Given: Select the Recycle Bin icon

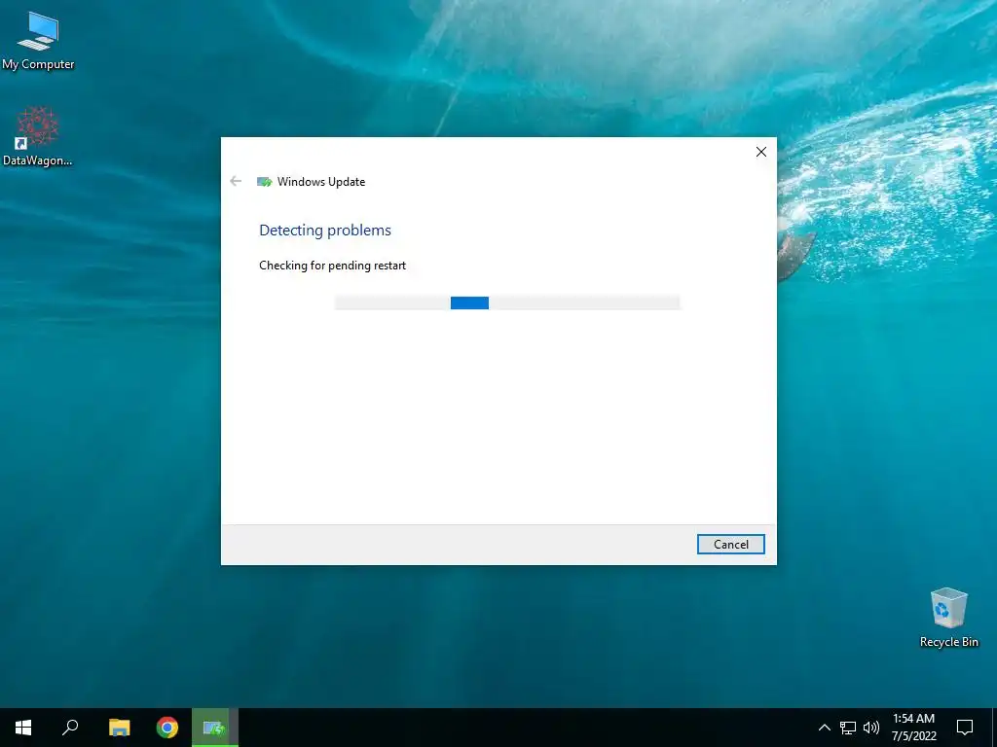Looking at the screenshot, I should click(948, 618).
